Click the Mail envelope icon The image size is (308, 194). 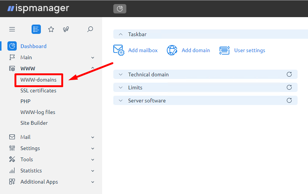pos(12,137)
